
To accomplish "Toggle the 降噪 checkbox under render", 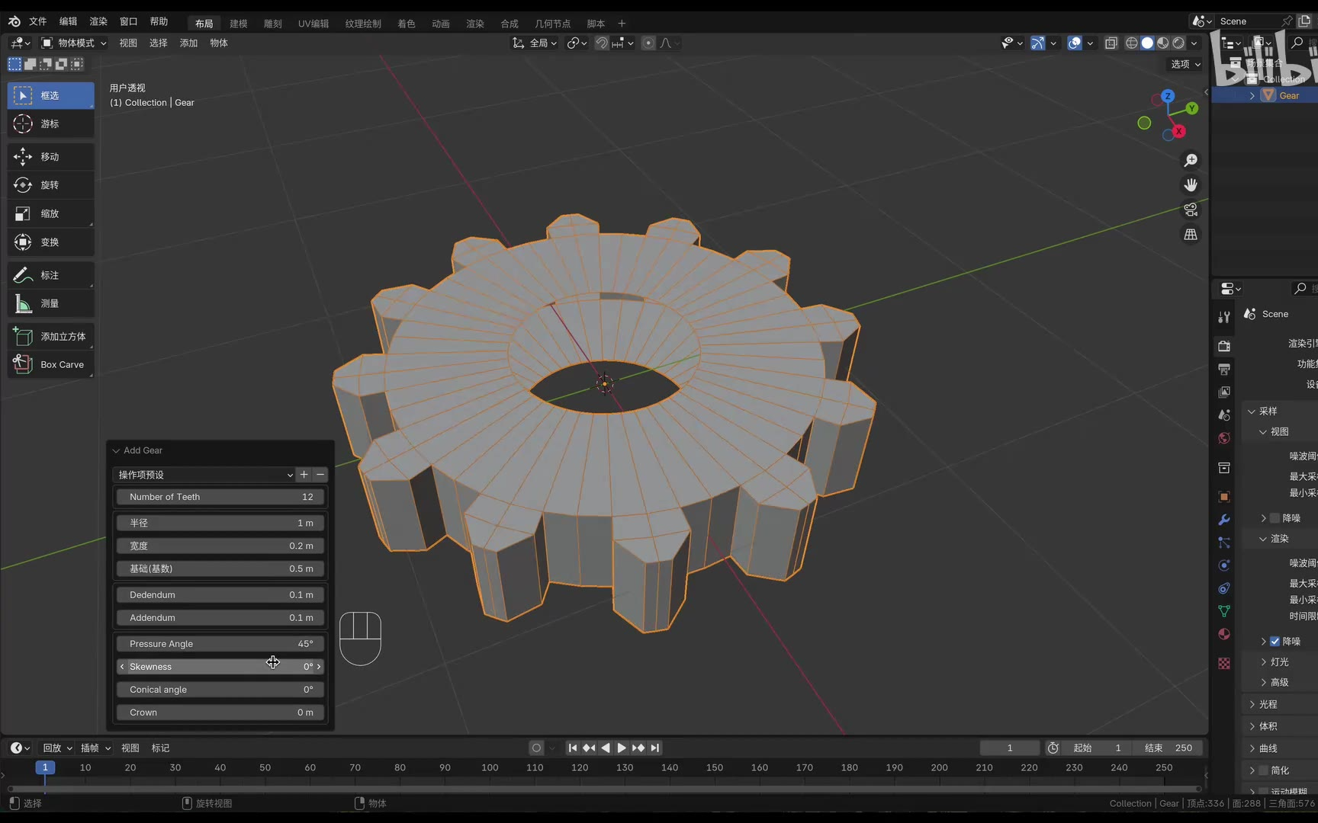I will click(x=1275, y=641).
